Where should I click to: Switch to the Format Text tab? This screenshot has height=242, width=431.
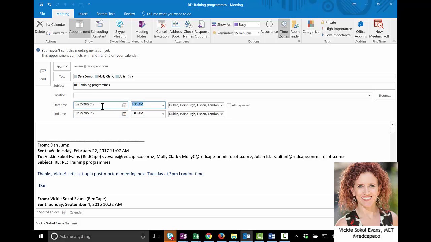106,14
